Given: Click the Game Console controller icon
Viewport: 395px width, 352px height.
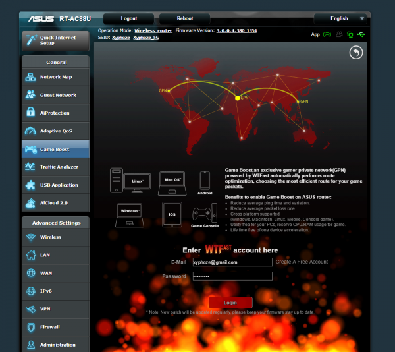Looking at the screenshot, I should 205,214.
